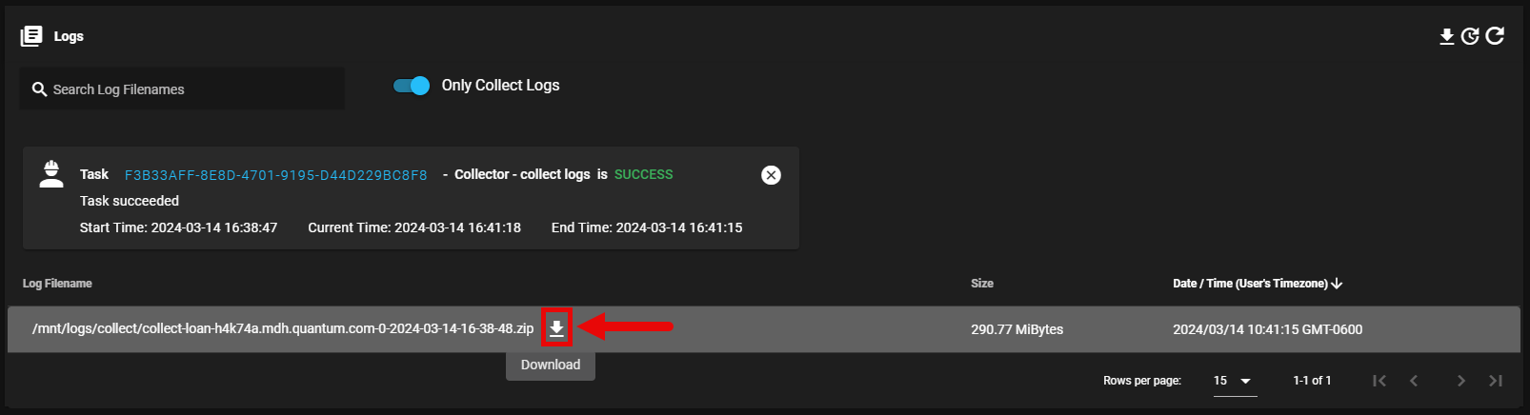
Task: Click the auto-refresh clock icon
Action: coord(1470,36)
